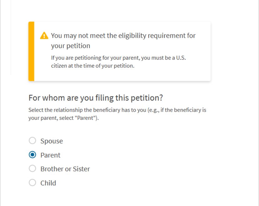
Task: Choose the Brother or Sister radio button
Action: (x=33, y=169)
